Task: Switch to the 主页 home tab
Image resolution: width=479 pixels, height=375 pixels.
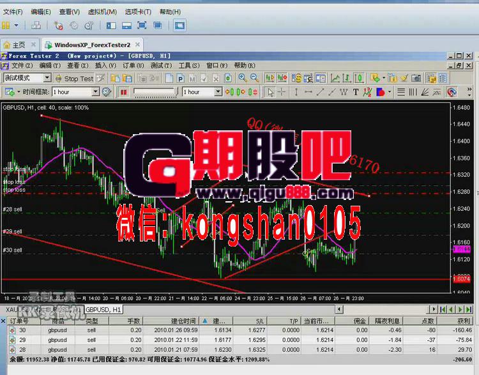Action: pos(19,45)
